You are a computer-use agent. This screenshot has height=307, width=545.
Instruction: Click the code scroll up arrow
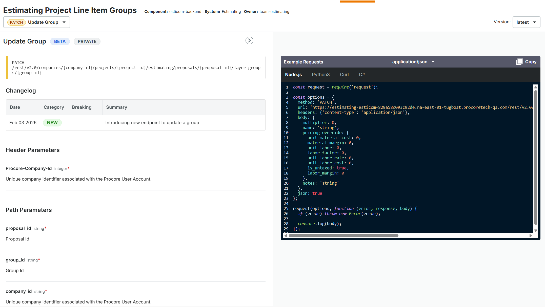(536, 87)
